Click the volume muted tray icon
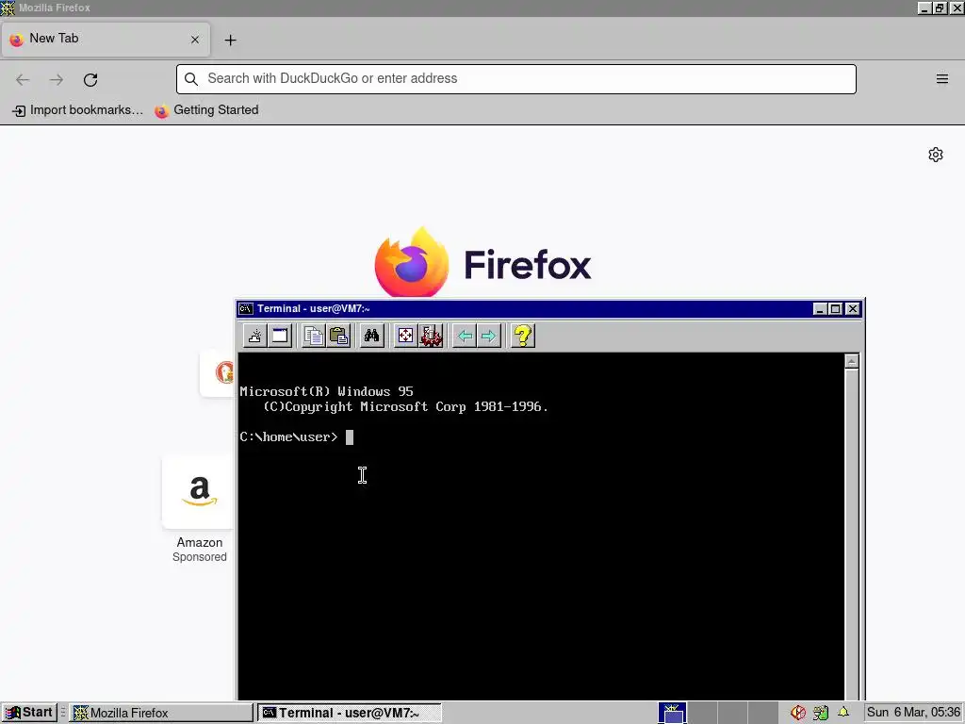Image resolution: width=965 pixels, height=724 pixels. coord(798,713)
